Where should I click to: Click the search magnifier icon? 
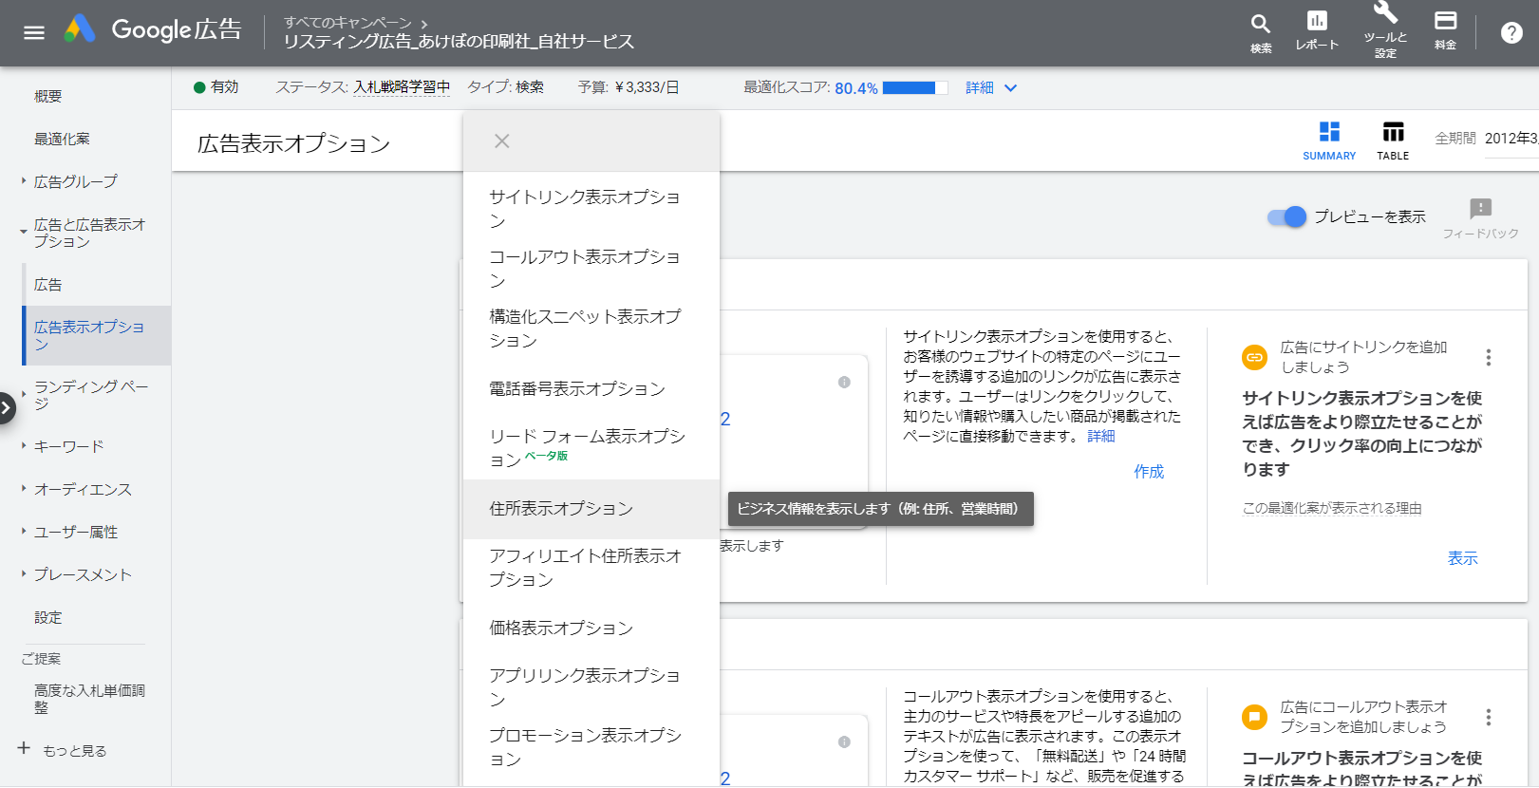tap(1260, 25)
